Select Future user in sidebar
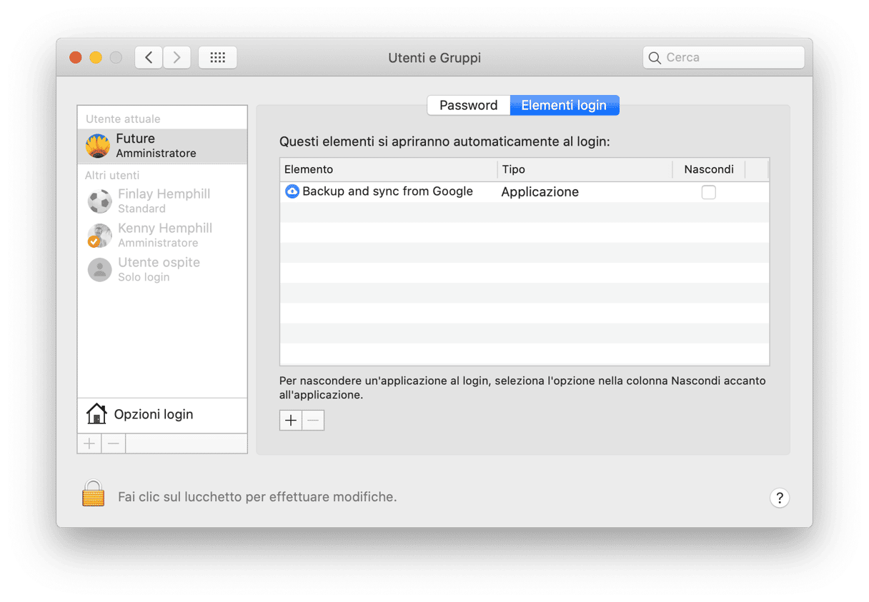The width and height of the screenshot is (869, 602). tap(162, 146)
